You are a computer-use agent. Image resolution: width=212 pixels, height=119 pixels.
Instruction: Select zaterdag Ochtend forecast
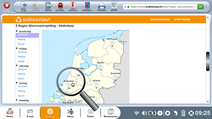pyautogui.click(x=22, y=69)
